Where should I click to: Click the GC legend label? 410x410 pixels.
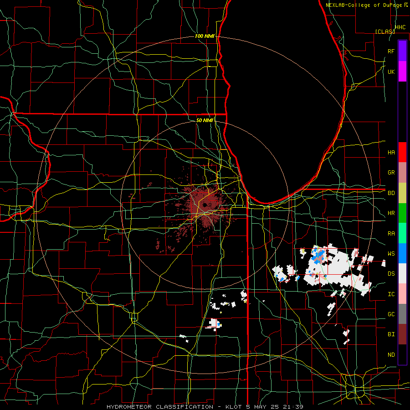(x=391, y=314)
